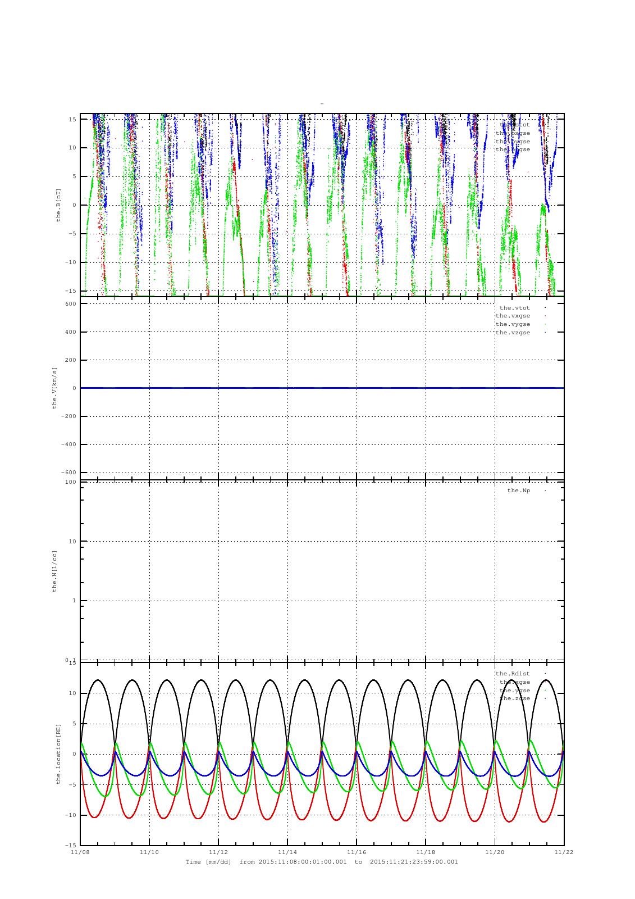
Task: Click the blue velocity data line at zero
Action: click(x=322, y=388)
